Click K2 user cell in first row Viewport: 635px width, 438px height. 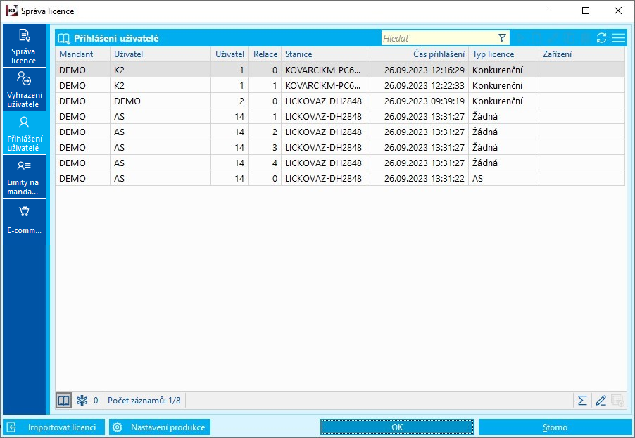(161, 70)
